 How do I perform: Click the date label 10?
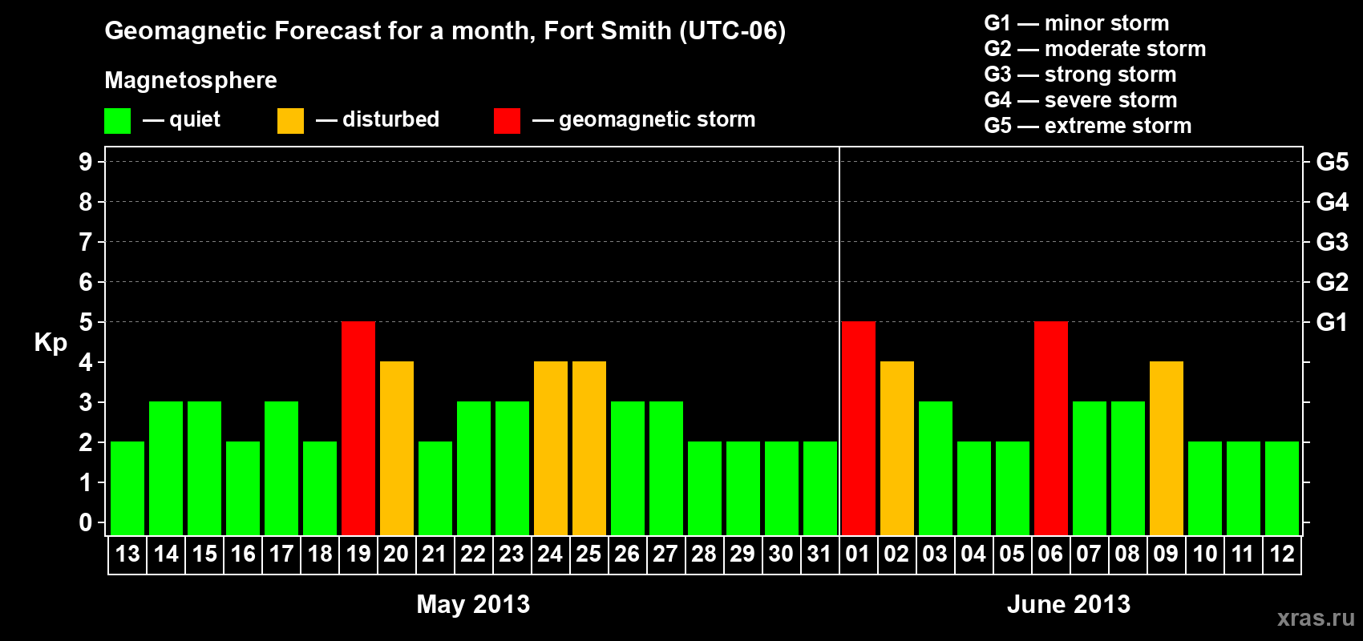pyautogui.click(x=1205, y=554)
